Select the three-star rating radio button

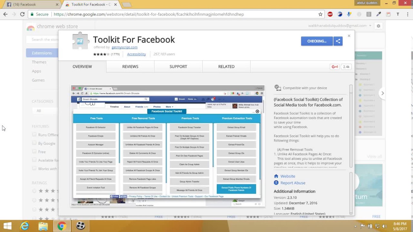point(34,209)
